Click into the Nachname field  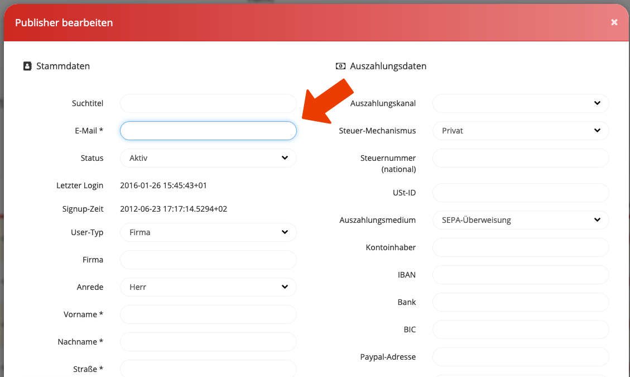tap(208, 342)
